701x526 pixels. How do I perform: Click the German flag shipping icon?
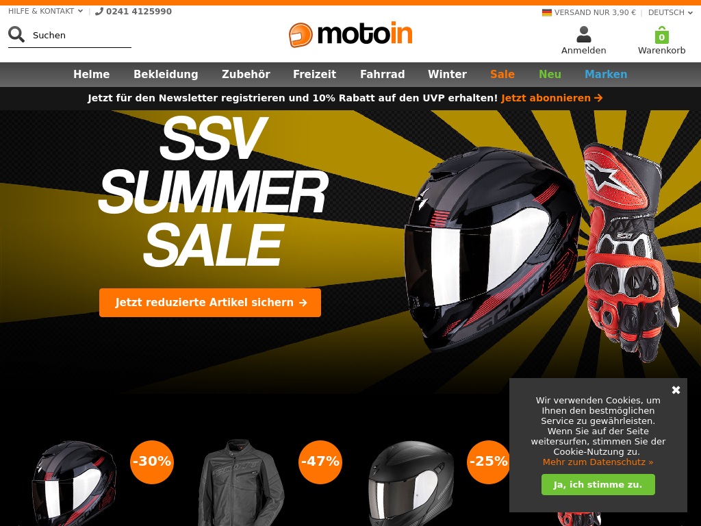(x=547, y=12)
